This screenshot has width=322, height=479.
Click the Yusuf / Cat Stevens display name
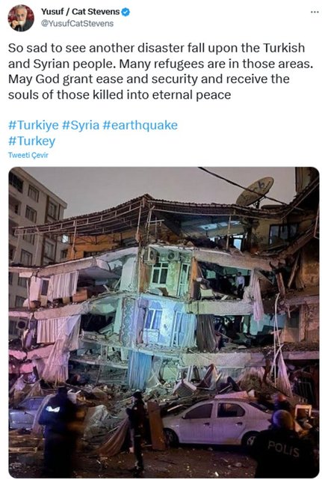point(80,12)
